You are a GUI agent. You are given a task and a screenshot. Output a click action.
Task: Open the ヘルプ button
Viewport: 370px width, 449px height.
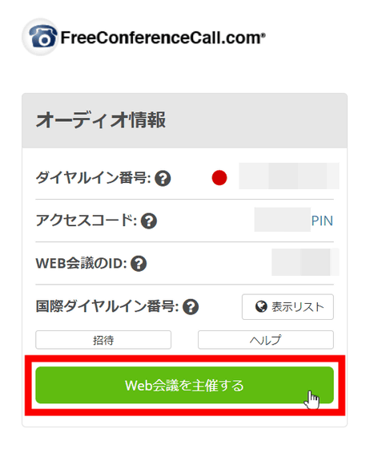[x=266, y=340]
